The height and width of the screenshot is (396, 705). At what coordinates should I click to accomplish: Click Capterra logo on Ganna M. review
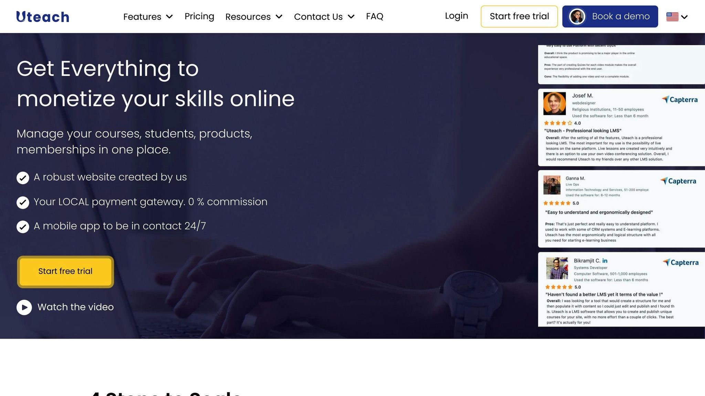[678, 181]
